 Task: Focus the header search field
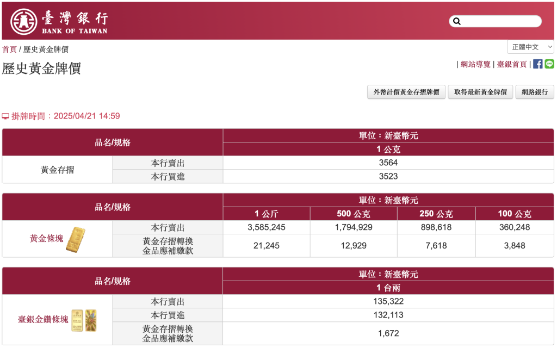pos(495,21)
